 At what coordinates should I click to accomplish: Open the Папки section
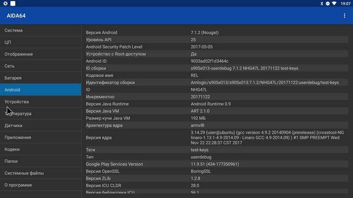(40, 161)
